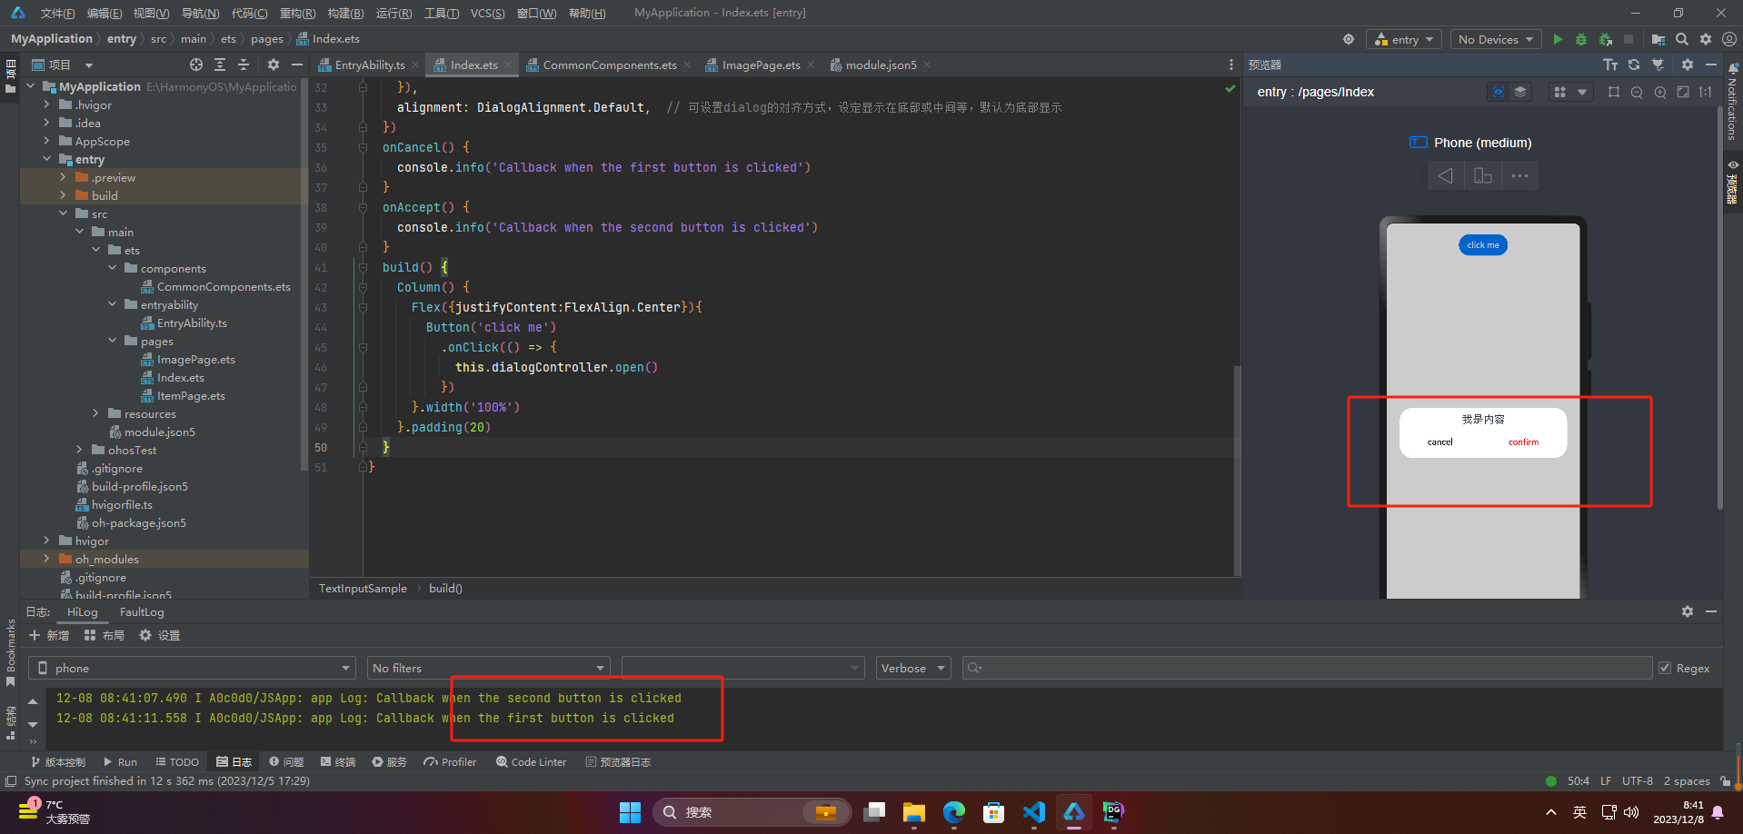The height and width of the screenshot is (834, 1743).
Task: Fit preview to screen icon
Action: 1683,92
